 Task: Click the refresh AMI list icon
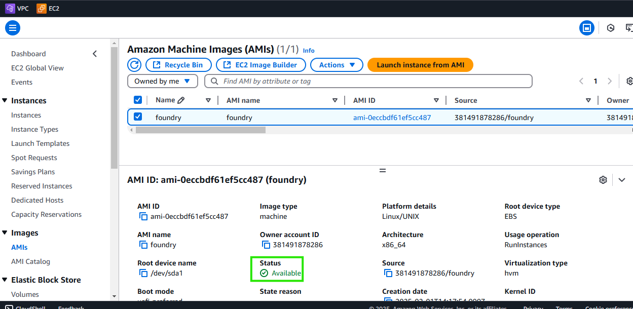134,65
